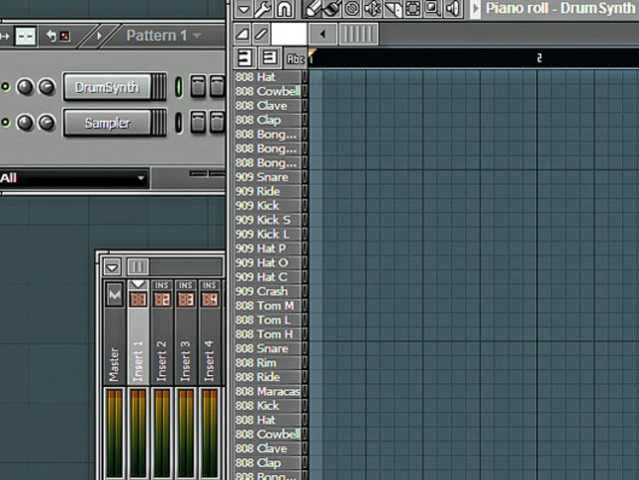Select the Paint brush tool

(331, 9)
